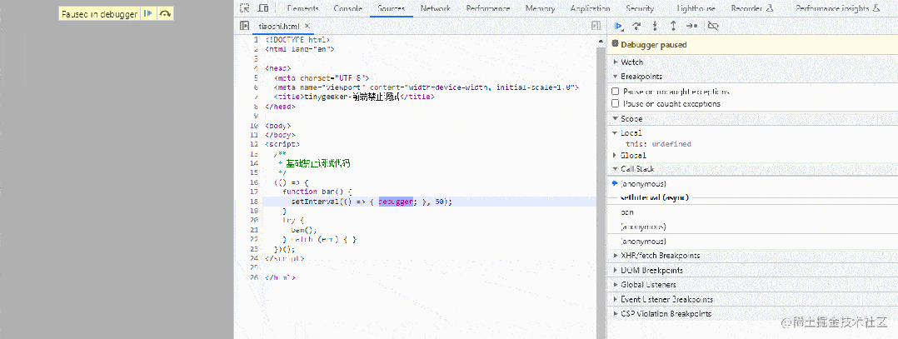This screenshot has width=898, height=339.
Task: Switch to the Network tab
Action: pos(435,8)
